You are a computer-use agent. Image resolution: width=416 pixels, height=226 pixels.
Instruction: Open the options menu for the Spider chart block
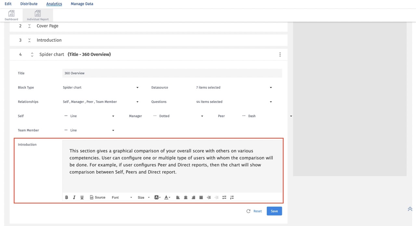(x=280, y=54)
